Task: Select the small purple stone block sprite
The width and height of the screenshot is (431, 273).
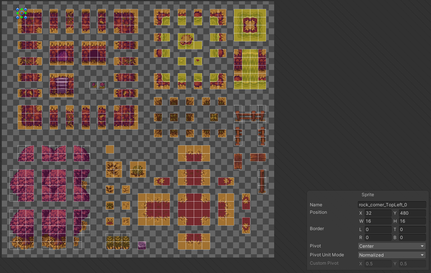Action: tap(142, 245)
